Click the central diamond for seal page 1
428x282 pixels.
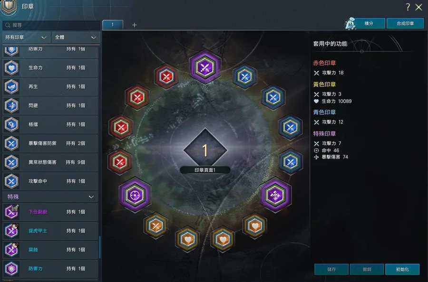point(205,150)
